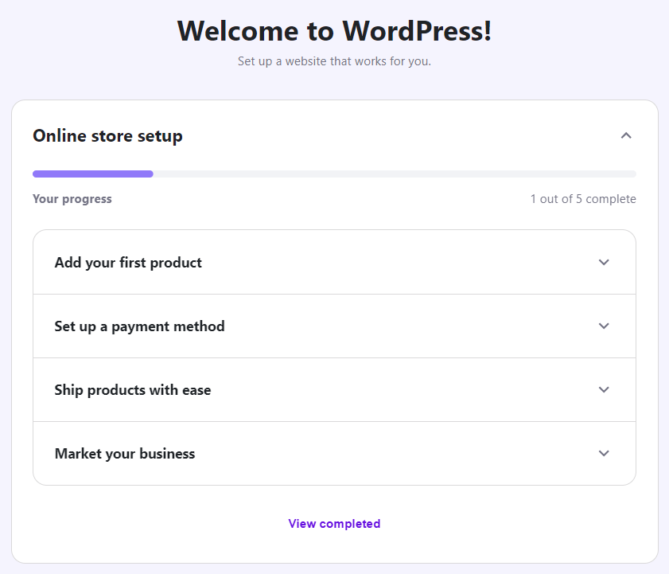Click the chevron icon beside Ship products with ease
The width and height of the screenshot is (669, 574).
click(604, 389)
